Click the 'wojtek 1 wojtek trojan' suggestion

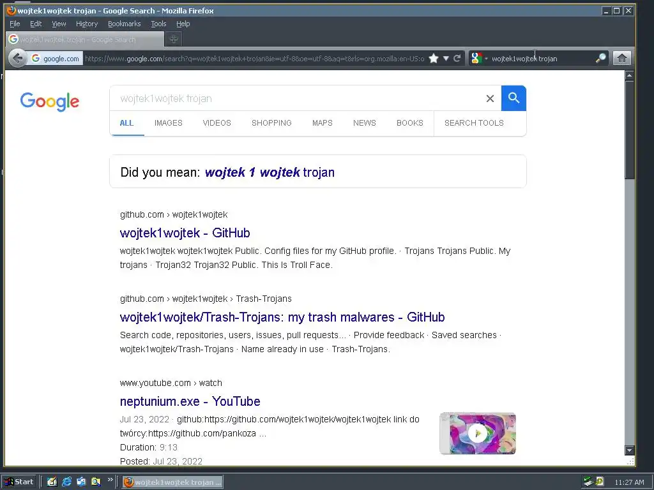click(x=270, y=172)
